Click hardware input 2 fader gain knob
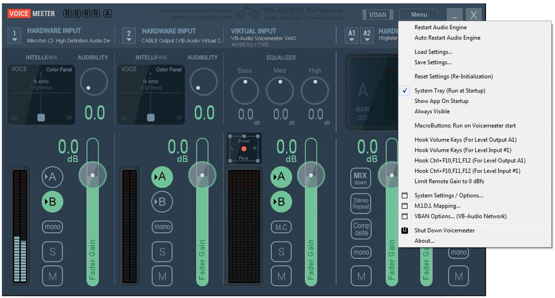Viewport: 555px width, 298px height. coord(202,175)
